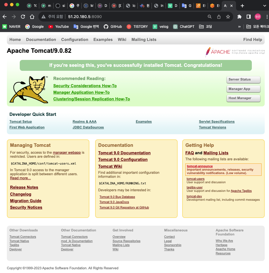Open the velog bookmark
Image resolution: width=269 pixels, height=273 pixels.
pos(160,27)
